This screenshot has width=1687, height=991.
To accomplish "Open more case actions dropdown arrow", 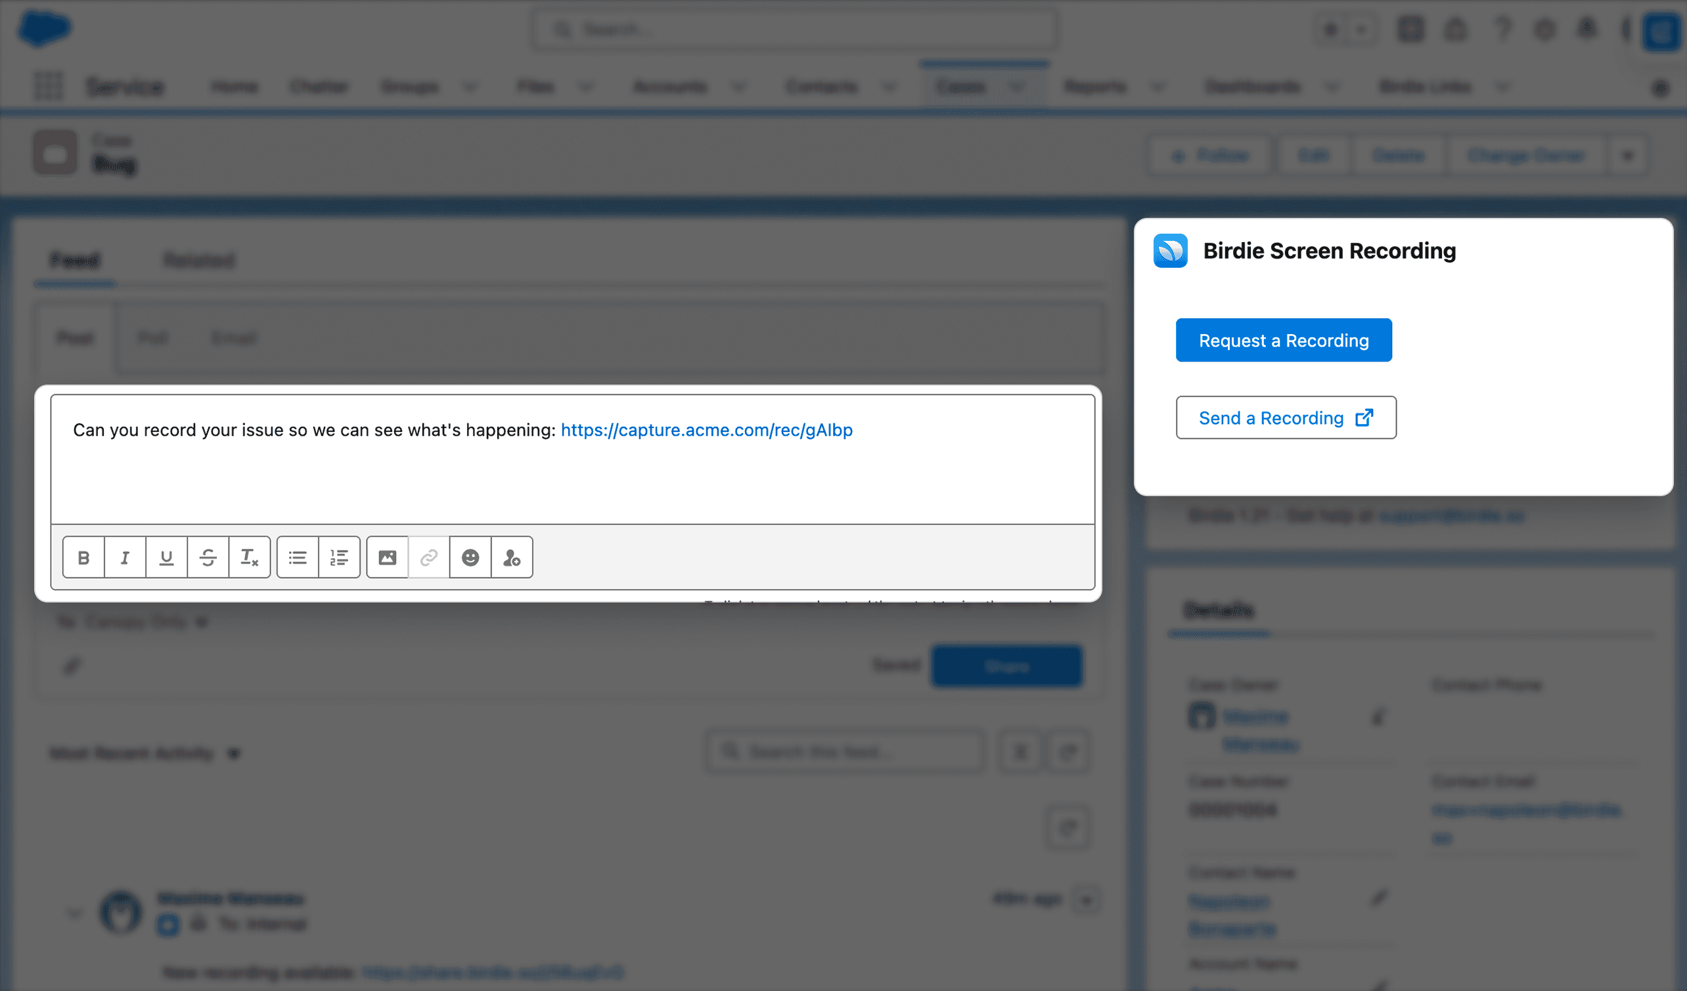I will [1627, 156].
